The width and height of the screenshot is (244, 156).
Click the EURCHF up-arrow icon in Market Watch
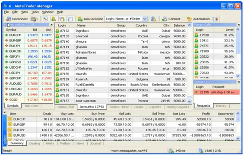(x=6, y=35)
